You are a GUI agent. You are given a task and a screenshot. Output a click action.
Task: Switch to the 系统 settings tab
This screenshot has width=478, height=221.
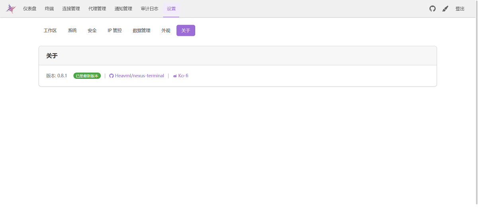(72, 31)
